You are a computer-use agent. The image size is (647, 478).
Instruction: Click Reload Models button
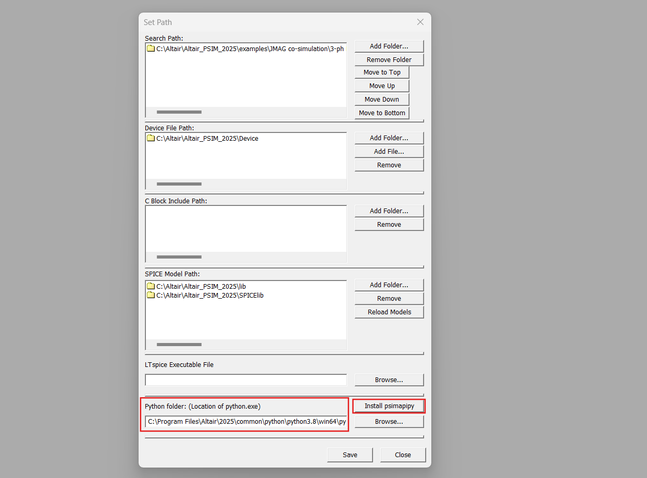point(389,312)
